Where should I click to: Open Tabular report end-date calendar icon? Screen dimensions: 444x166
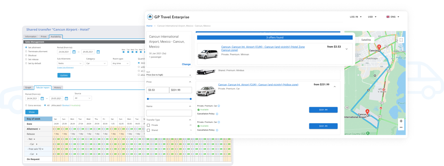66,98
